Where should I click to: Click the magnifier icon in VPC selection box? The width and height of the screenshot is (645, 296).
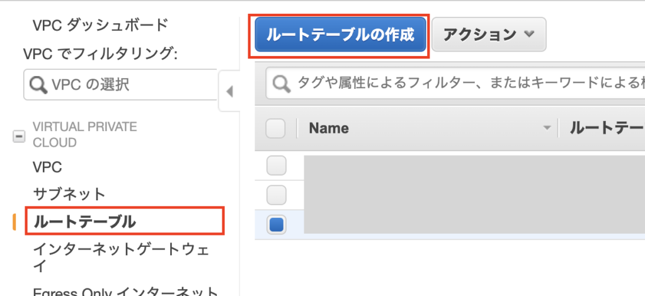(x=38, y=84)
